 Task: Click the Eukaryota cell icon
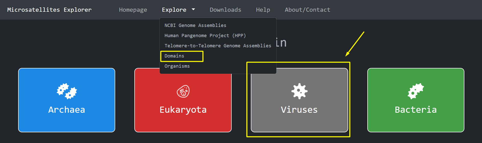click(183, 91)
